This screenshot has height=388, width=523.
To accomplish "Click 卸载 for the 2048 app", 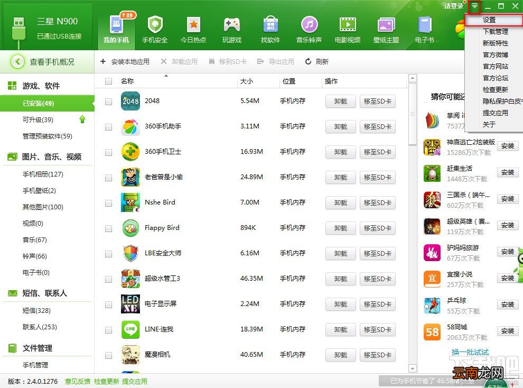I will coord(341,101).
